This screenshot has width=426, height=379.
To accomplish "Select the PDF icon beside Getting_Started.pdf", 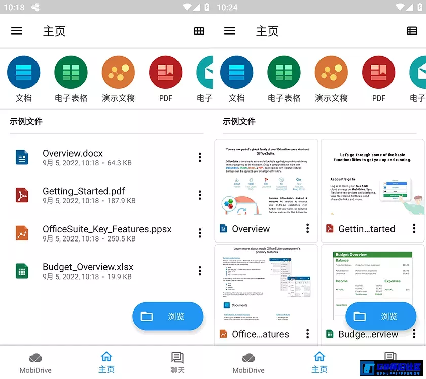I will point(22,196).
